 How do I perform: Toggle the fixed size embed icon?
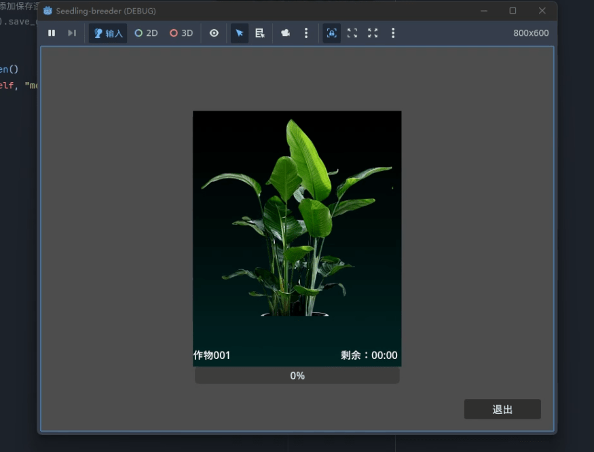tap(331, 33)
